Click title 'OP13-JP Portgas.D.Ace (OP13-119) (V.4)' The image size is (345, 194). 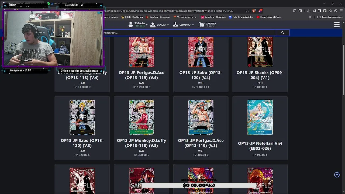pos(142,75)
